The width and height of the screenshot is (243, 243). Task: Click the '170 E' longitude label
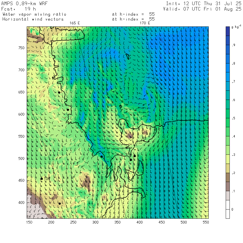pyautogui.click(x=145, y=23)
